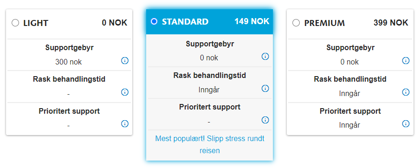Screen dimensions: 420x168
Task: Click the Mest populært promo text
Action: pos(210,144)
